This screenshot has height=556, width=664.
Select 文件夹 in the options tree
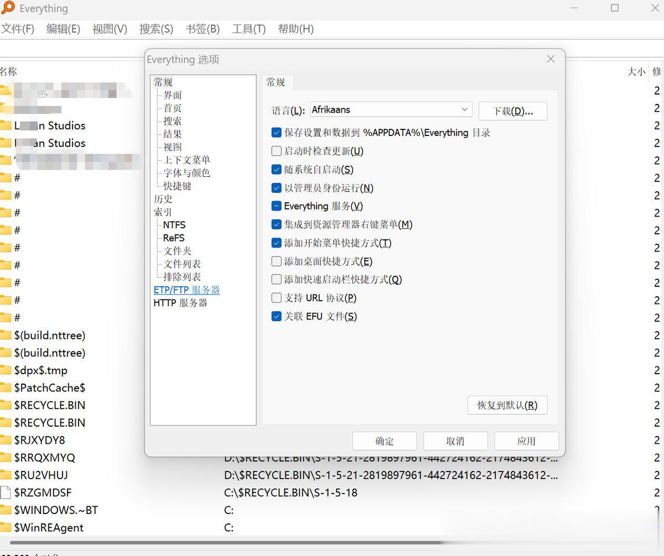(177, 251)
